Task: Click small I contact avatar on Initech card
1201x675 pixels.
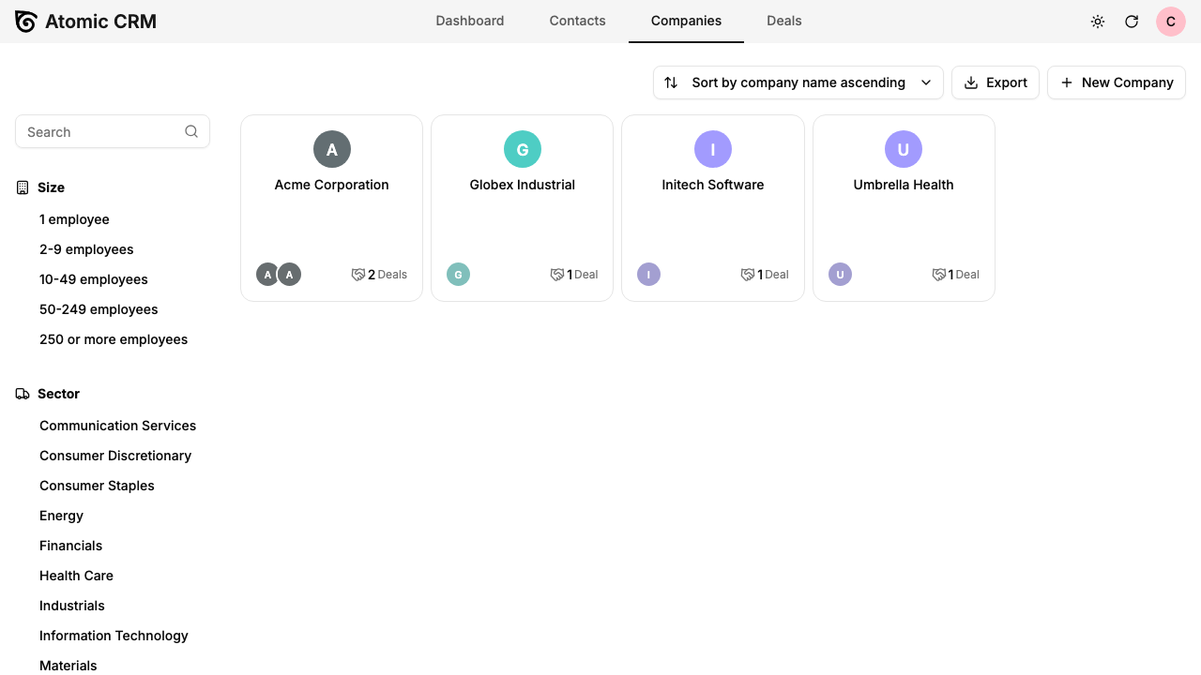Action: pos(648,275)
